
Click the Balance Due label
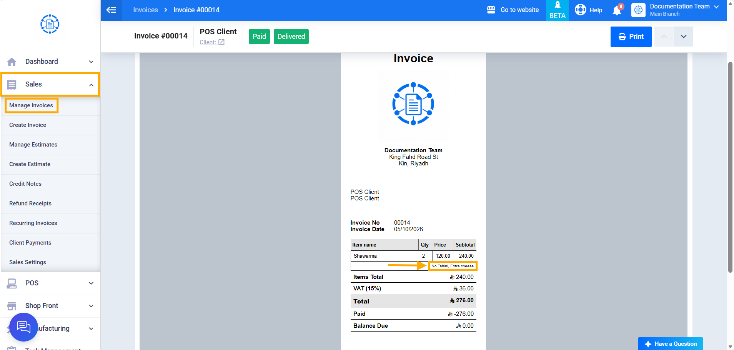click(x=371, y=326)
